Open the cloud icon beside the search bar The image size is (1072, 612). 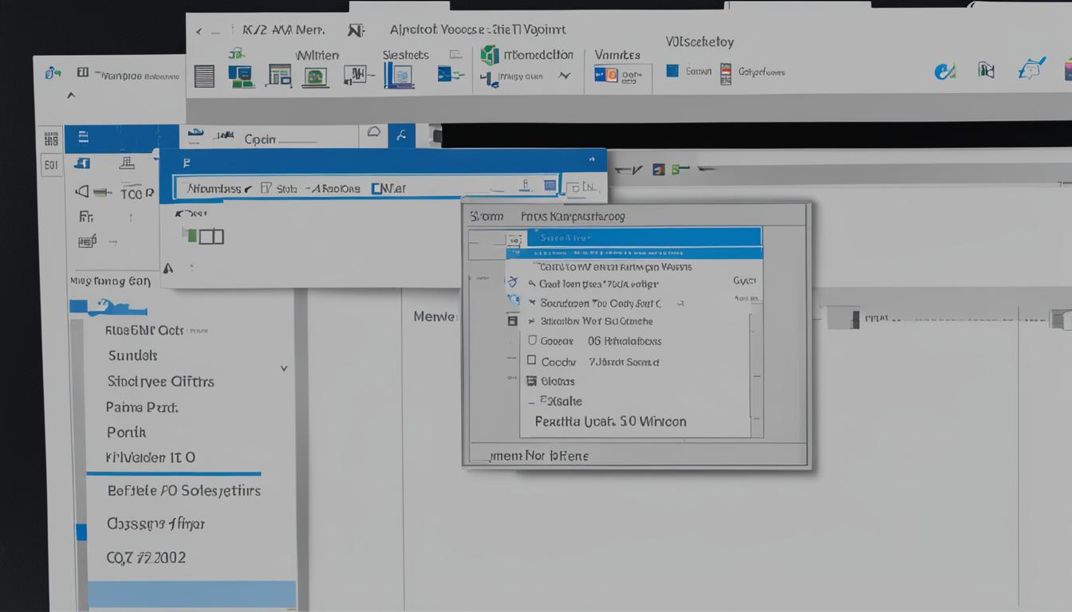click(x=373, y=133)
